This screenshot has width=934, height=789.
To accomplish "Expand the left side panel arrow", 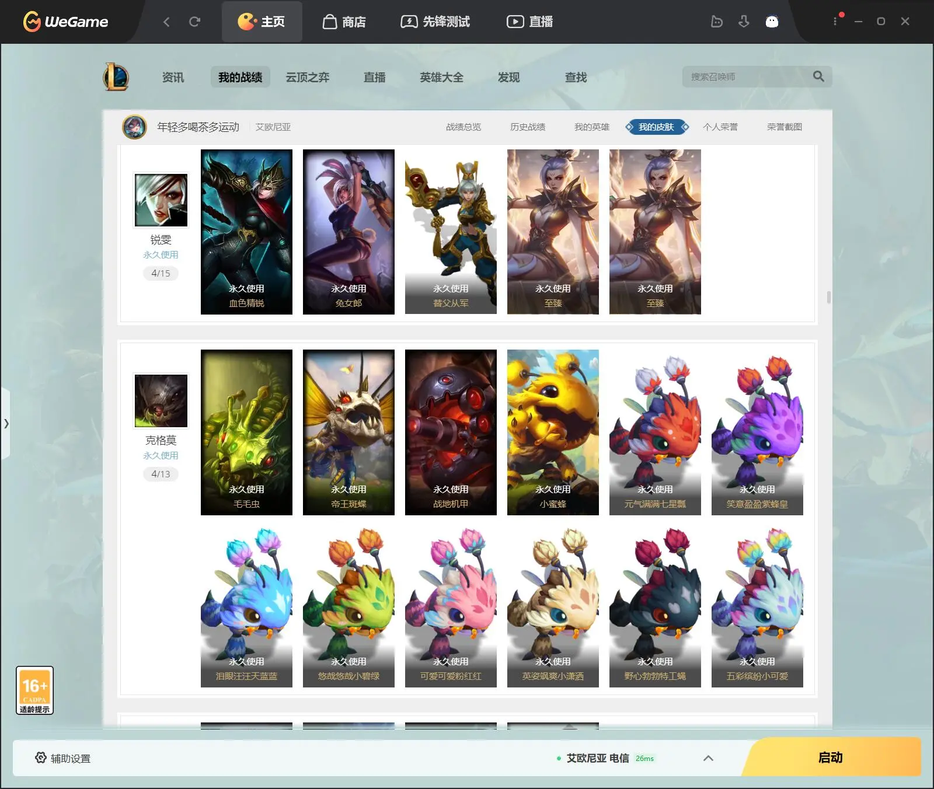I will click(x=5, y=423).
